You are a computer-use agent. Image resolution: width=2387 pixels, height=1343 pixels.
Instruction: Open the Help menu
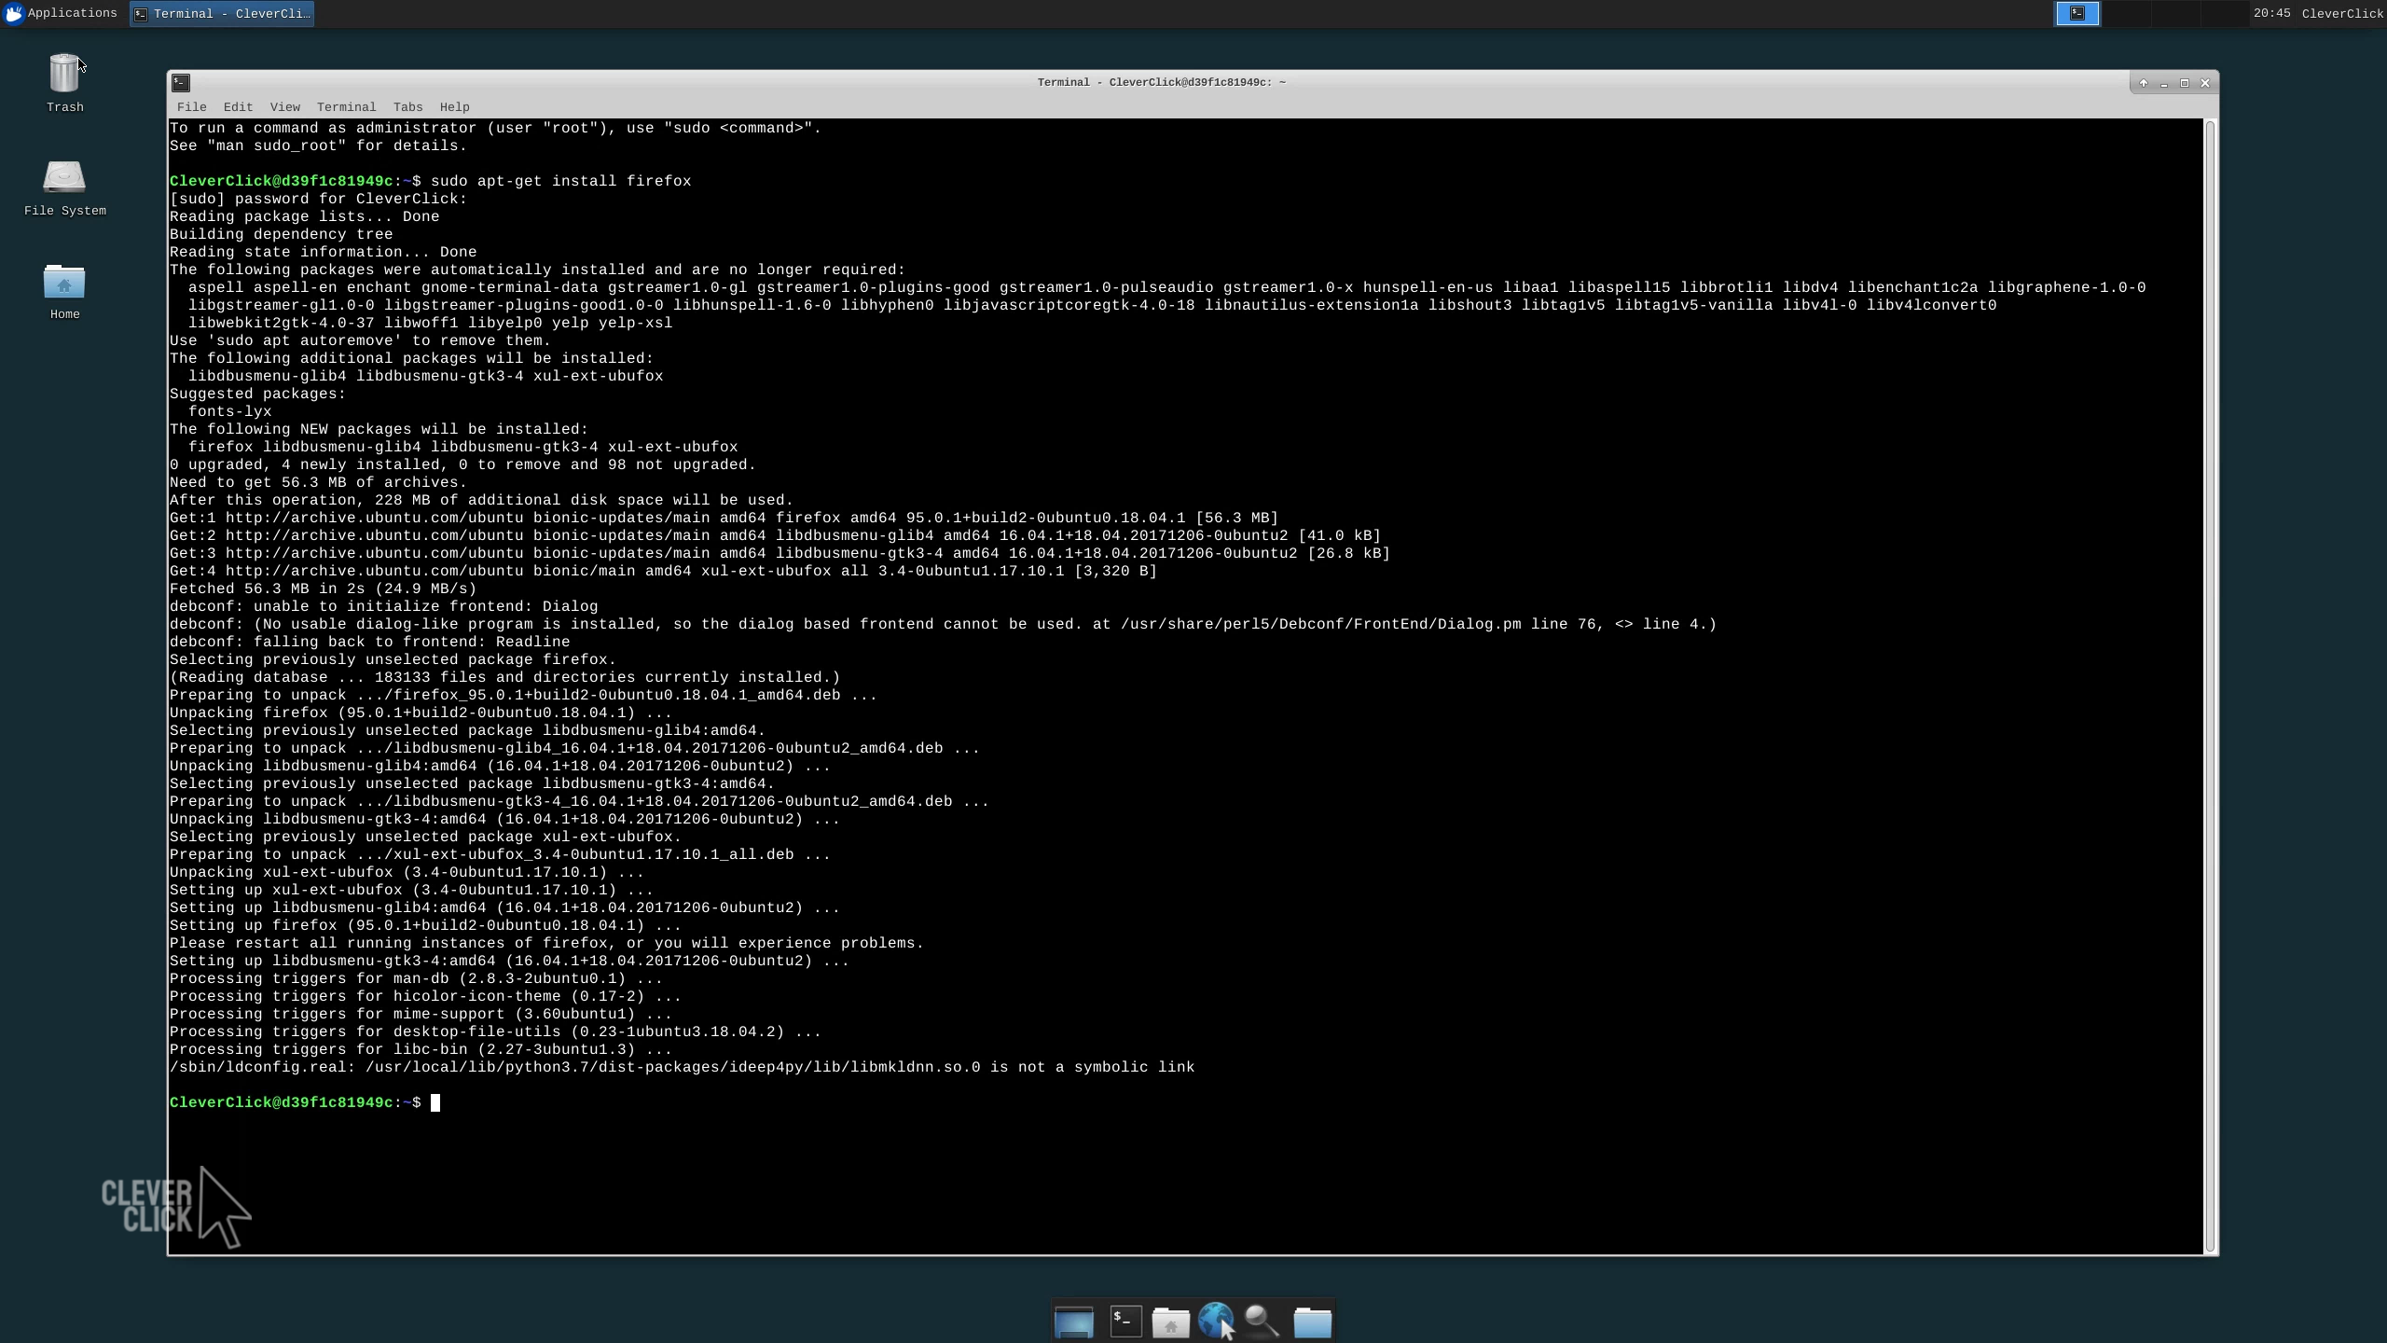(454, 107)
